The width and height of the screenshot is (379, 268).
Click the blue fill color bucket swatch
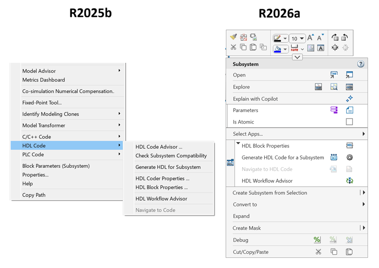pos(277,49)
